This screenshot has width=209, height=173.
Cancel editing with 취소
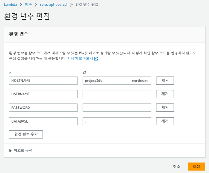coord(176,166)
